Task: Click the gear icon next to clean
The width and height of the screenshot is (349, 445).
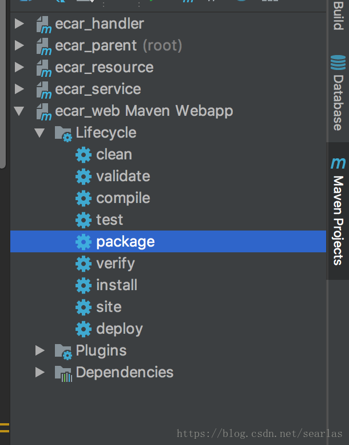Action: pyautogui.click(x=84, y=155)
